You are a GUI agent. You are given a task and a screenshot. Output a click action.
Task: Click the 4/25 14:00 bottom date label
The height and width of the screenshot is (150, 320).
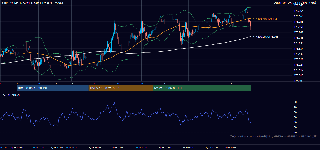point(72,148)
